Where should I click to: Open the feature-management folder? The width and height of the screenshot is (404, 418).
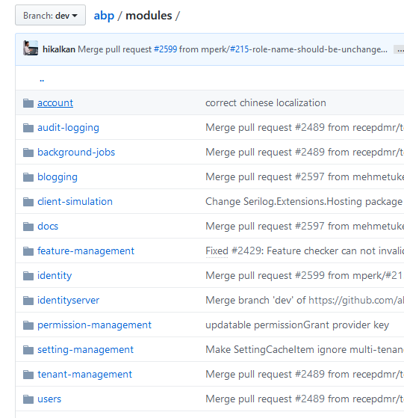[86, 251]
